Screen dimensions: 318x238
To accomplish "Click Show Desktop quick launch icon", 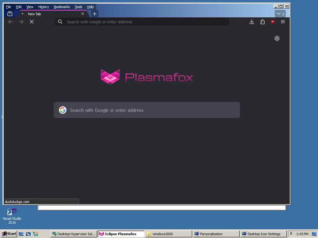I will (x=21, y=234).
